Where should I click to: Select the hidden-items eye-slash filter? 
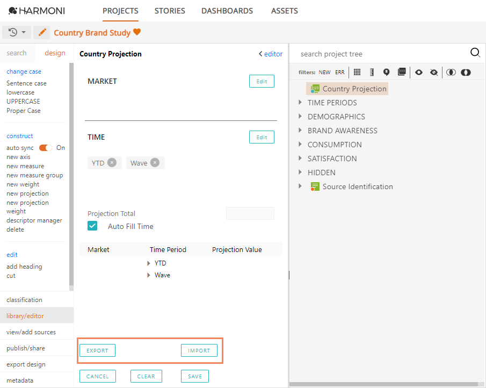coord(434,72)
